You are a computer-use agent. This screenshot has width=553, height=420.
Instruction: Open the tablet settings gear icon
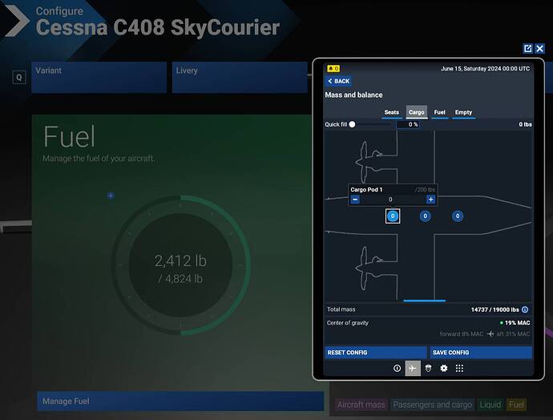click(x=444, y=368)
